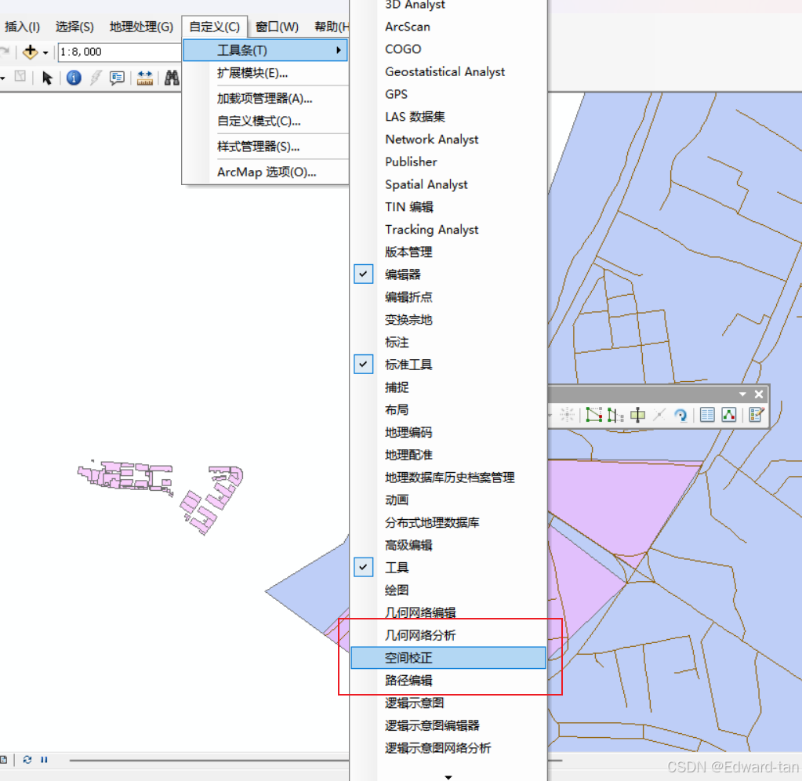The width and height of the screenshot is (802, 781).
Task: Toggle the 编辑器 toolbar checkbox
Action: (363, 274)
